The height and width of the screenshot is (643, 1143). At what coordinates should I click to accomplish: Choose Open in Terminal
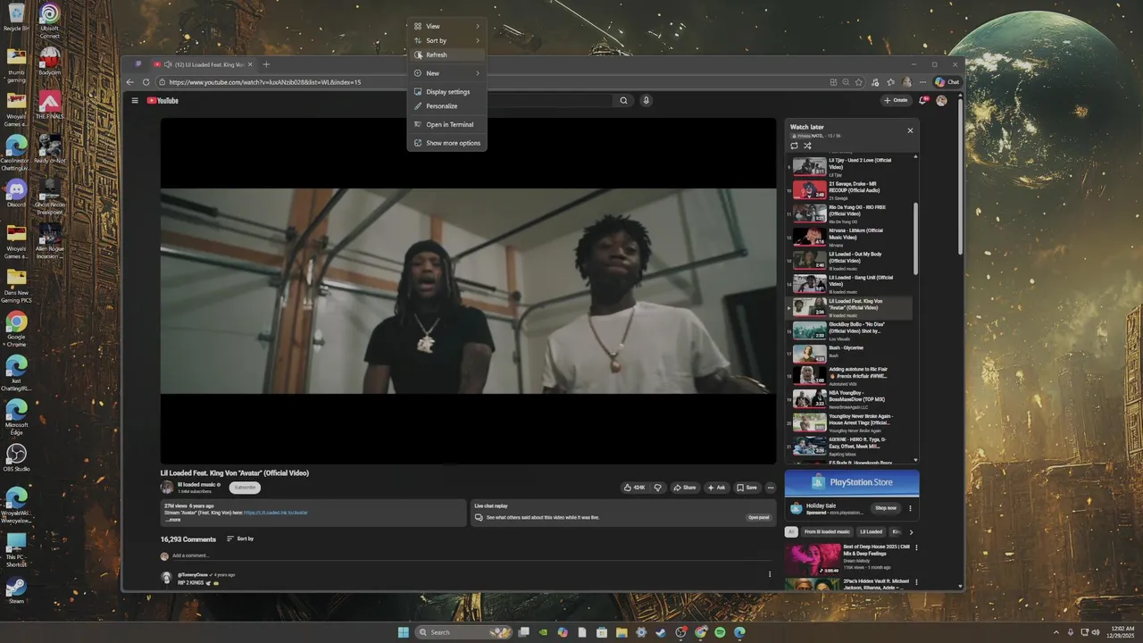point(446,125)
